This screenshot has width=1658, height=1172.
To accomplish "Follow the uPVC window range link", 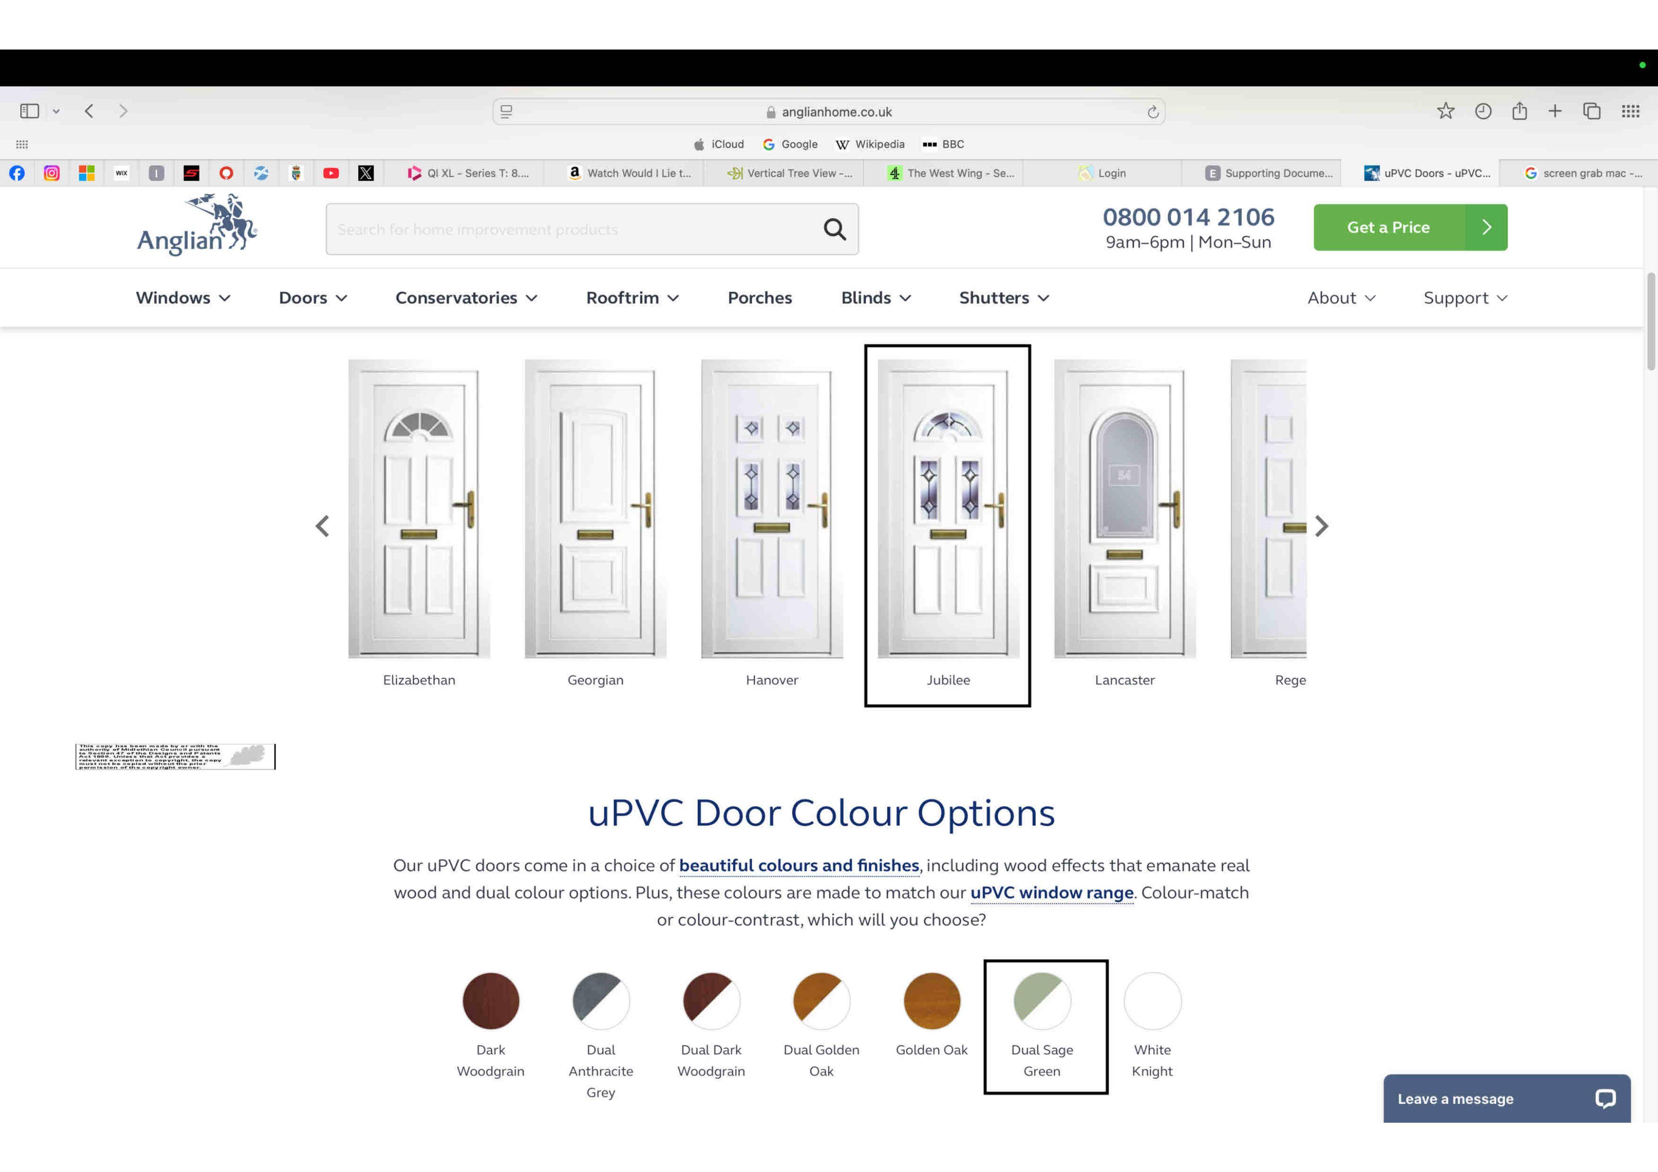I will pyautogui.click(x=1051, y=892).
